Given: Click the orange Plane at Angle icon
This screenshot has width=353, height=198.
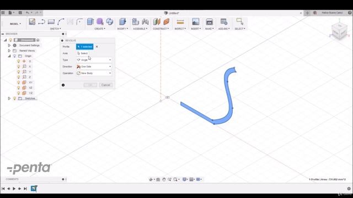Looking at the screenshot, I should click(167, 21).
